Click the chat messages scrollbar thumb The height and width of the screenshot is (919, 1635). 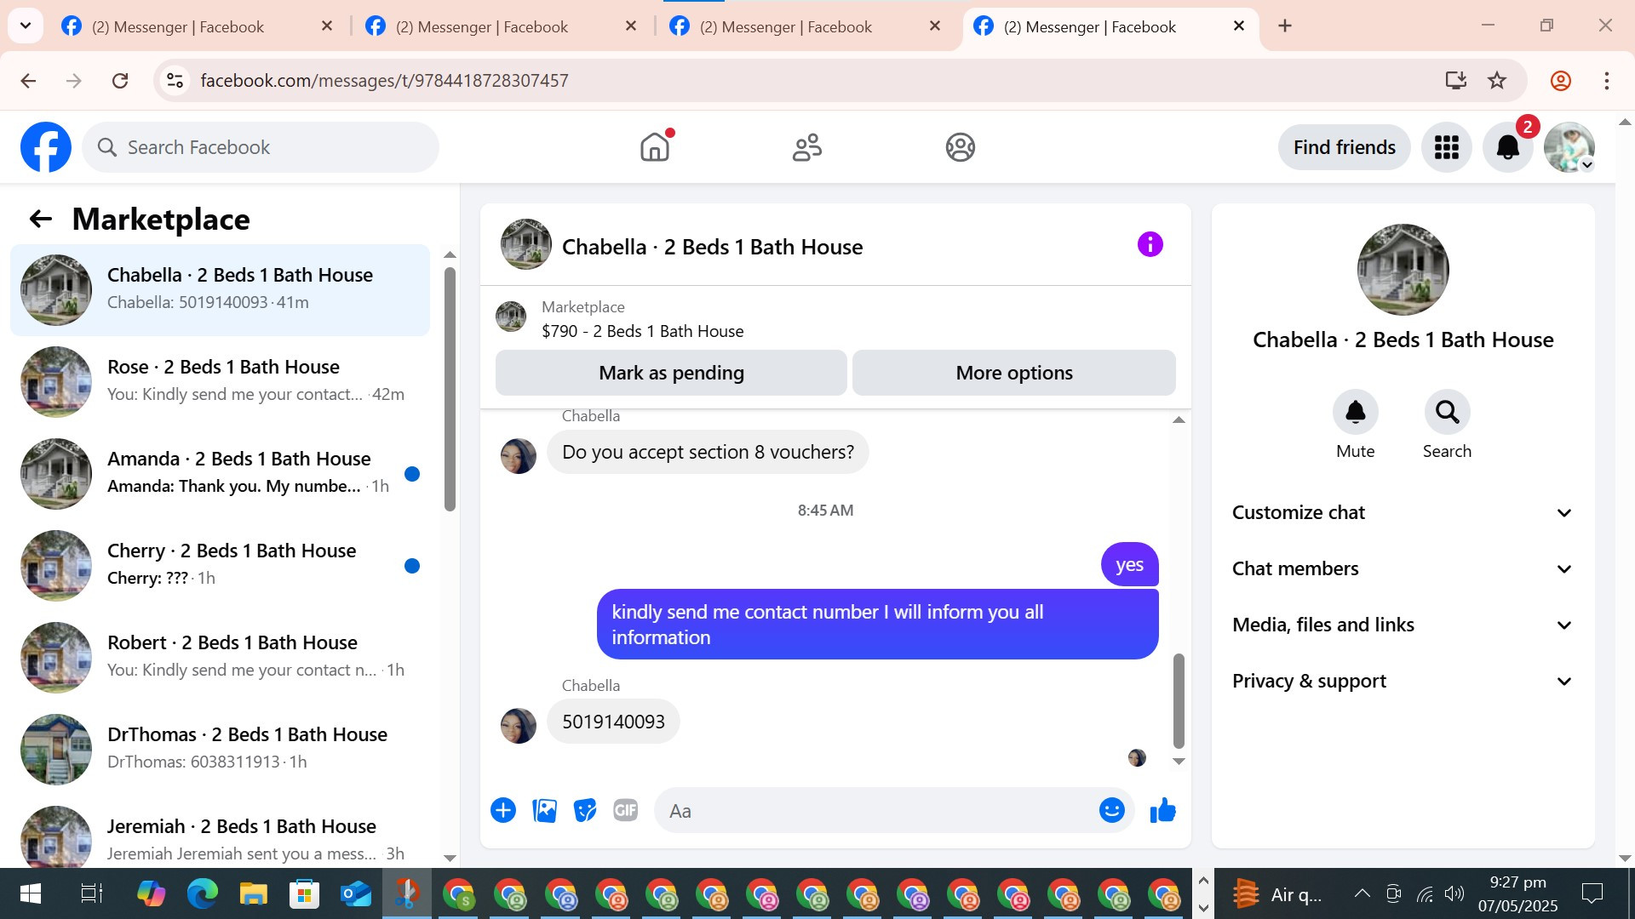[x=1179, y=699]
